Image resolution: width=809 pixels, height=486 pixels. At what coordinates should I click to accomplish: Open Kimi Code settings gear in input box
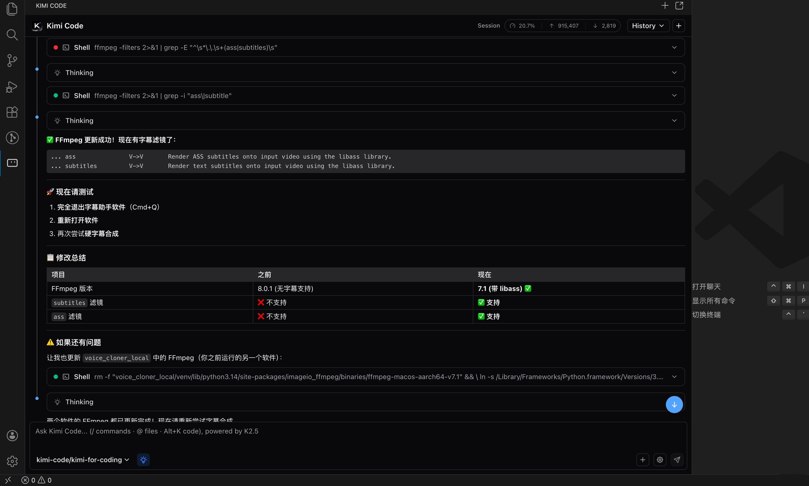660,459
